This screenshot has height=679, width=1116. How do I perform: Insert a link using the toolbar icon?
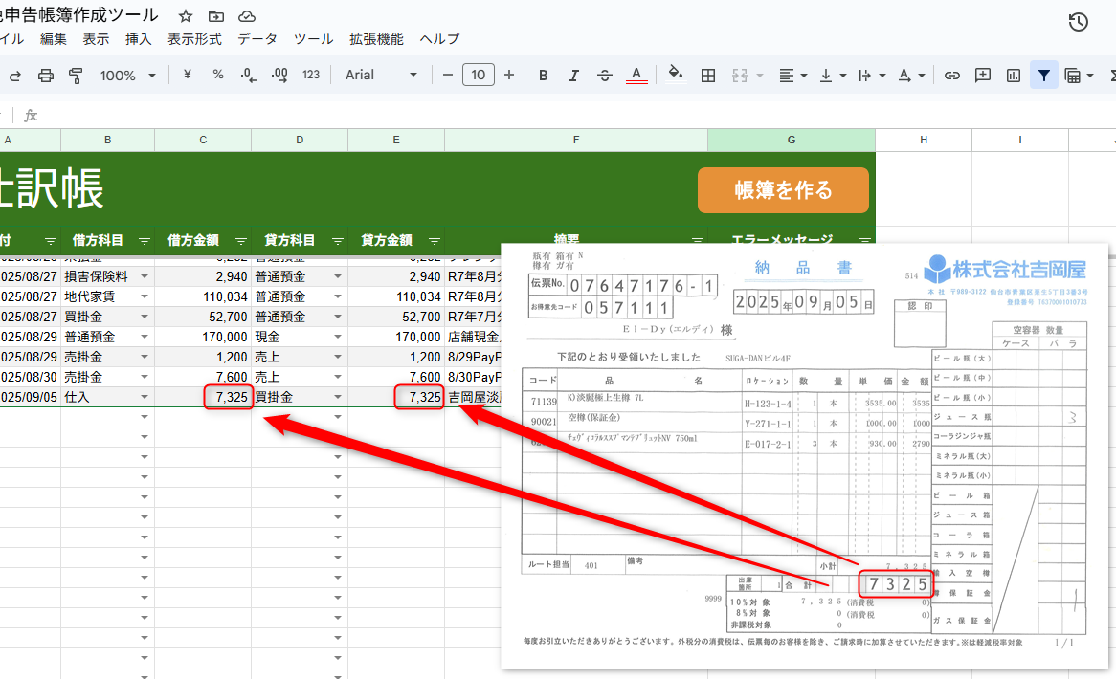951,75
